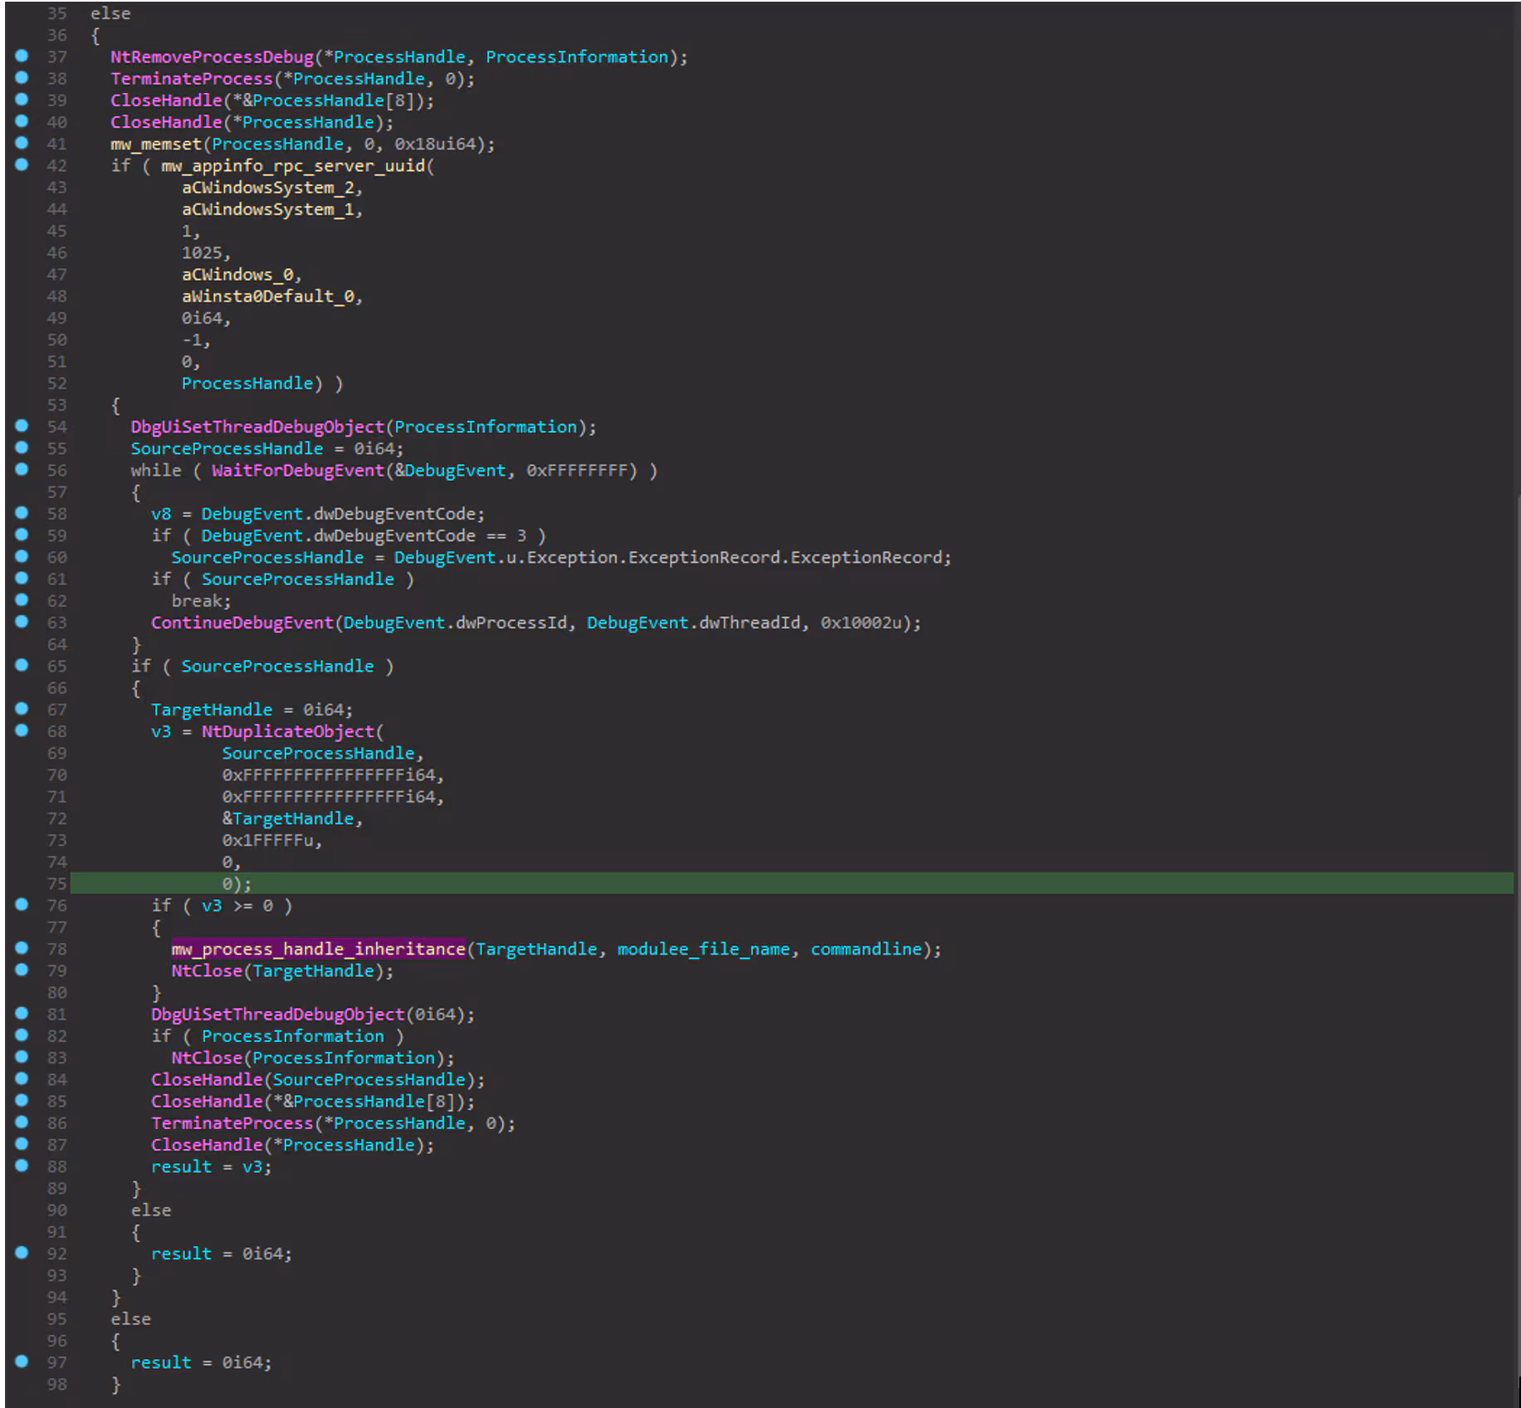Click the breakpoint marker beside line 42
This screenshot has height=1408, width=1521.
(22, 165)
